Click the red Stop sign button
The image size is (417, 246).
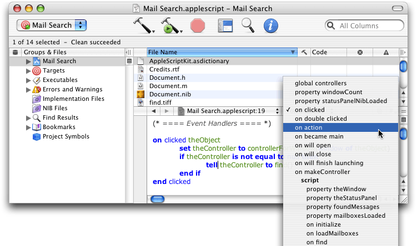coord(198,25)
